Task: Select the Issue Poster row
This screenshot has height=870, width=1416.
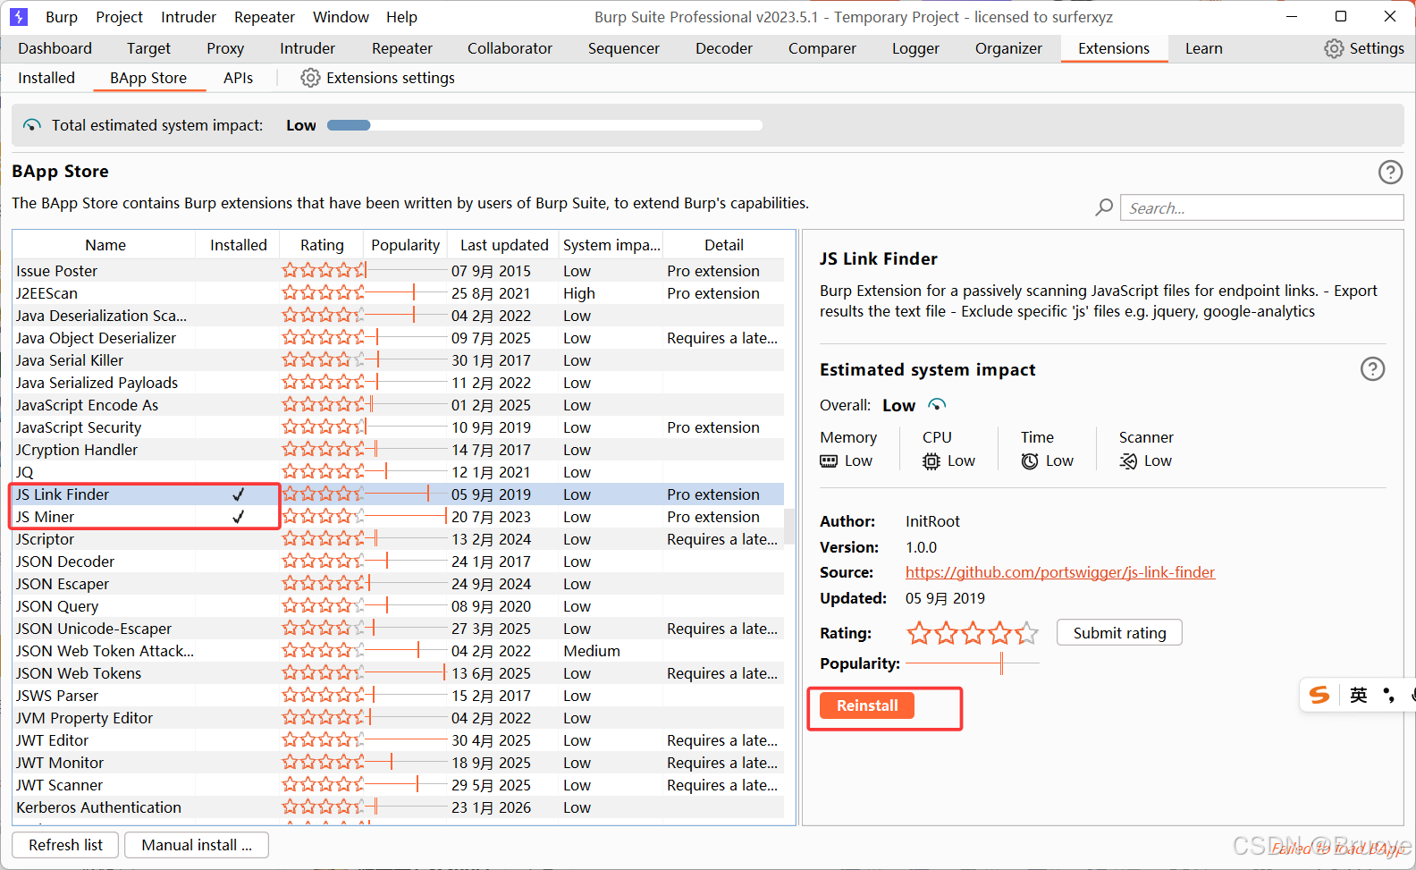Action: tap(399, 271)
